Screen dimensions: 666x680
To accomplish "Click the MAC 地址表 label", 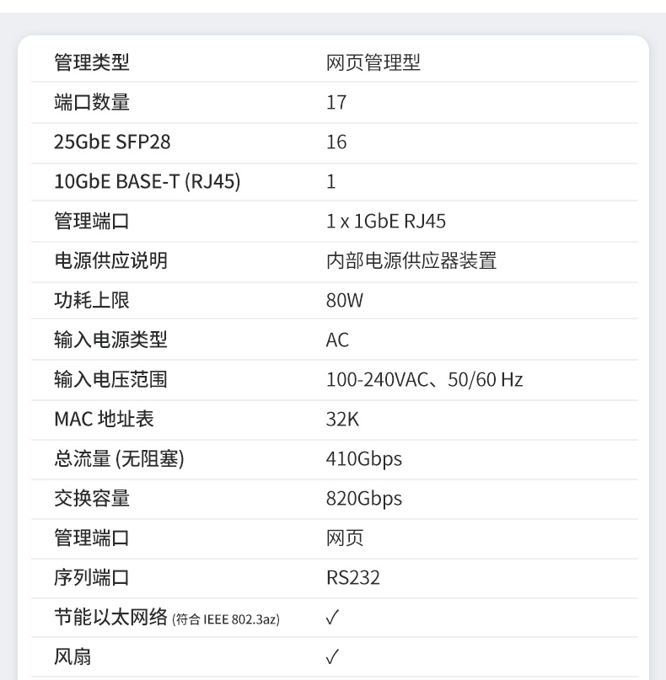I will click(x=104, y=419).
